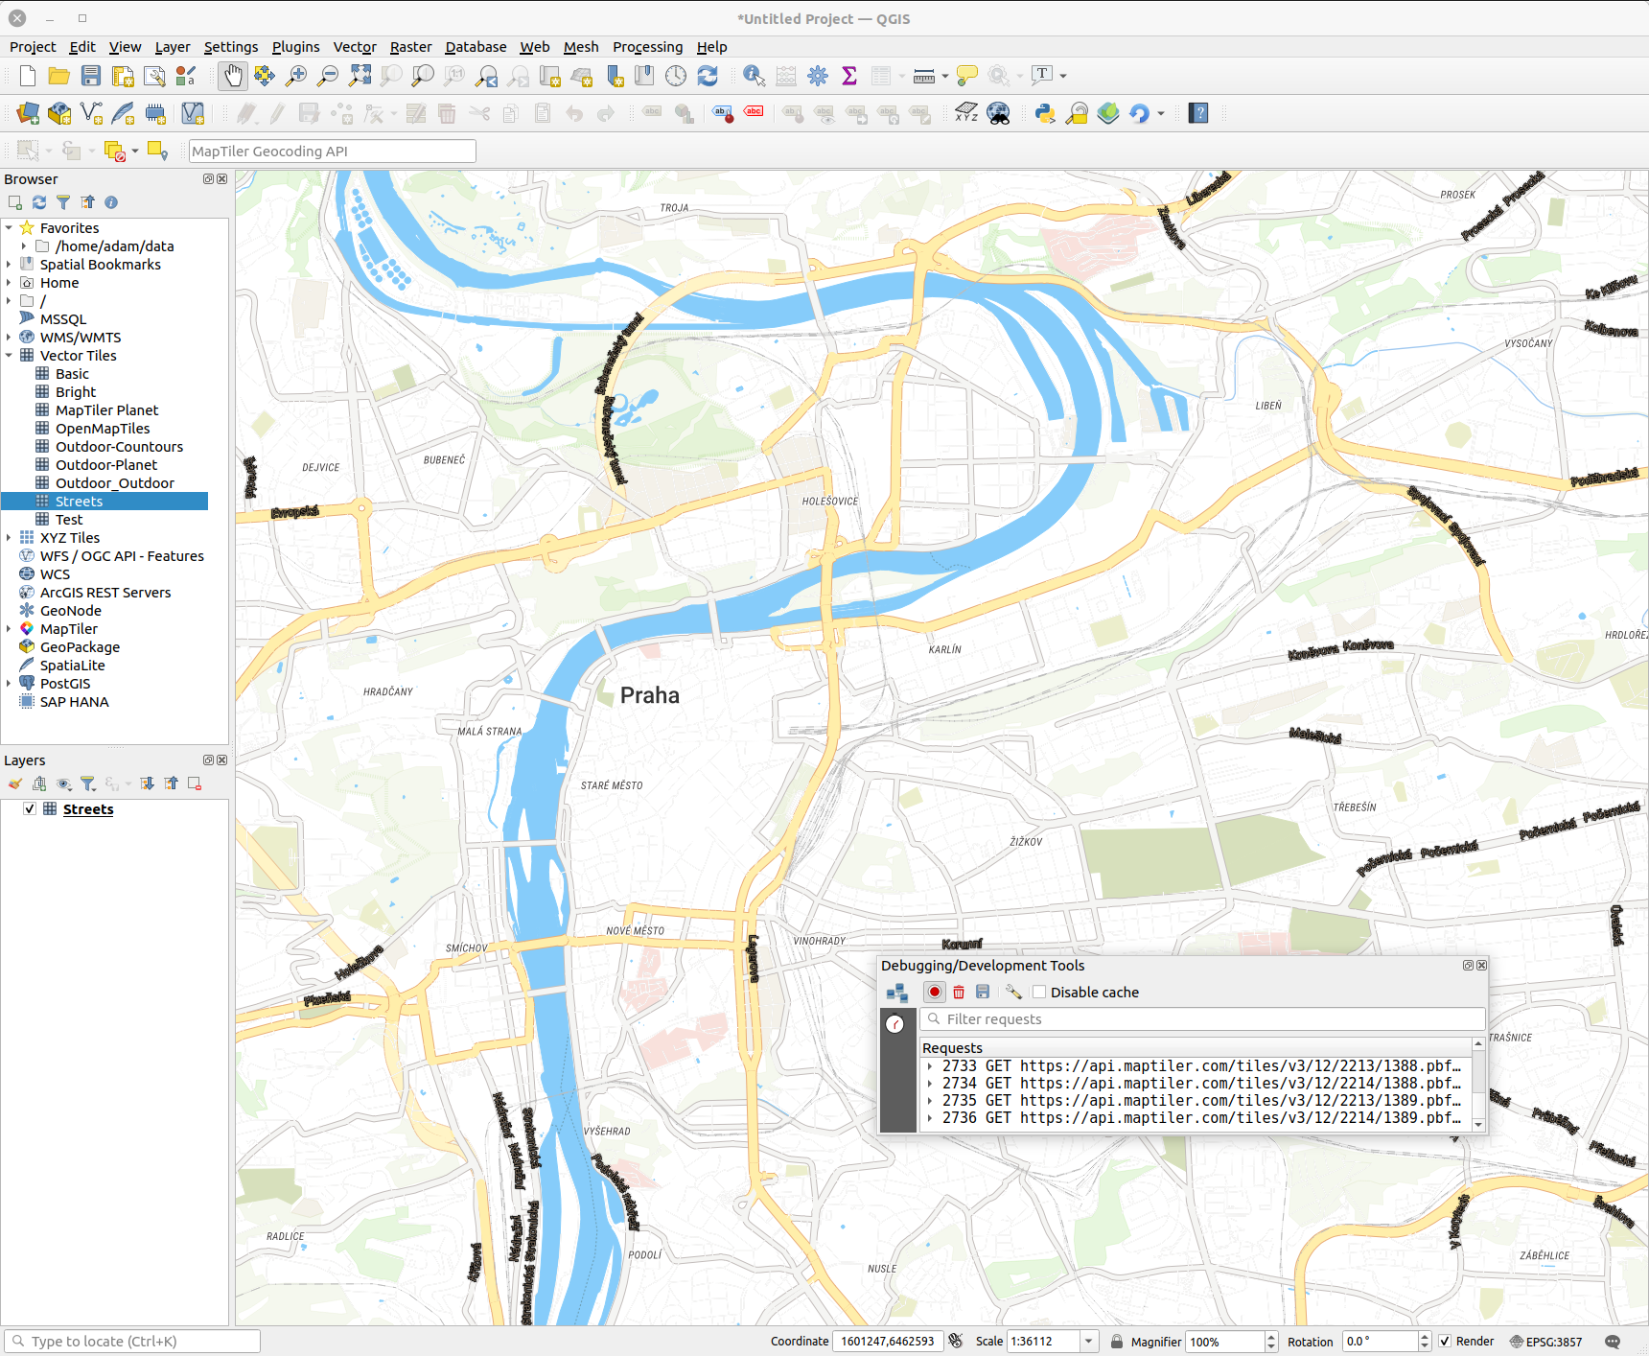
Task: Collapse the Vector Tiles section
Action: click(x=9, y=355)
